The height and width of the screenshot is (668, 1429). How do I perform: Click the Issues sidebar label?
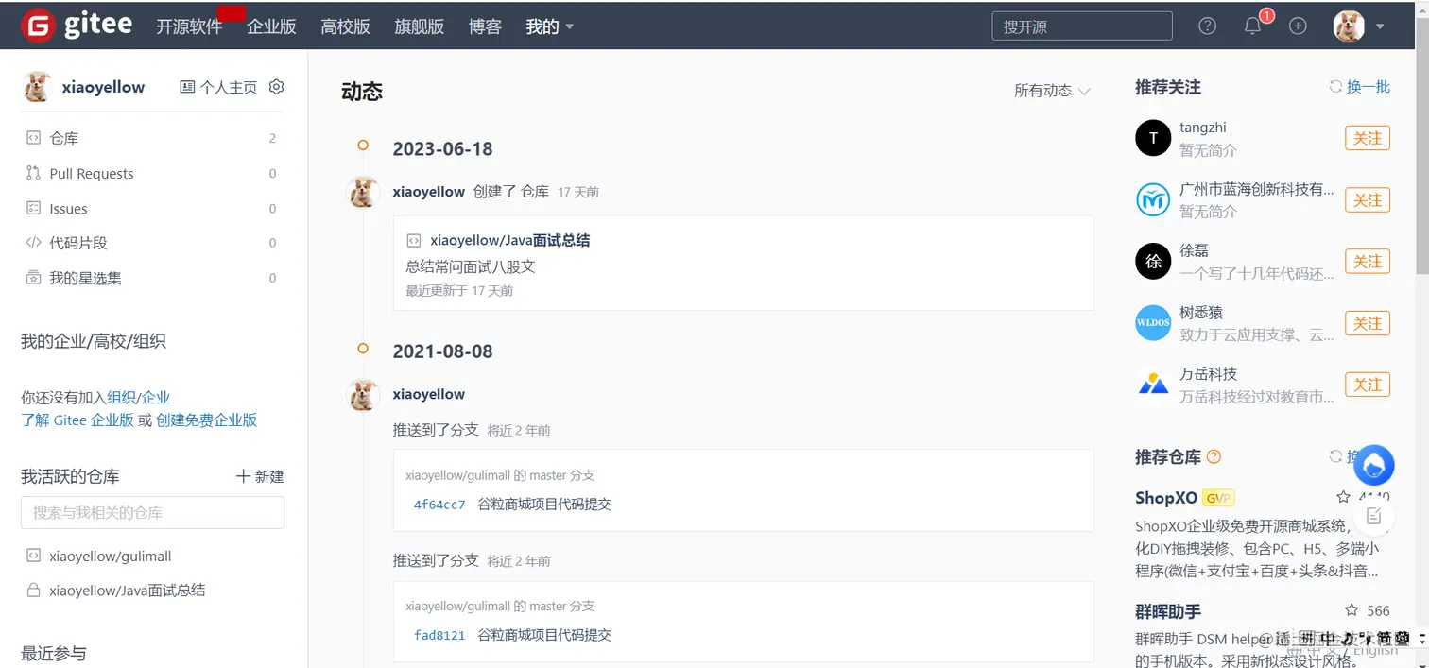(x=68, y=209)
